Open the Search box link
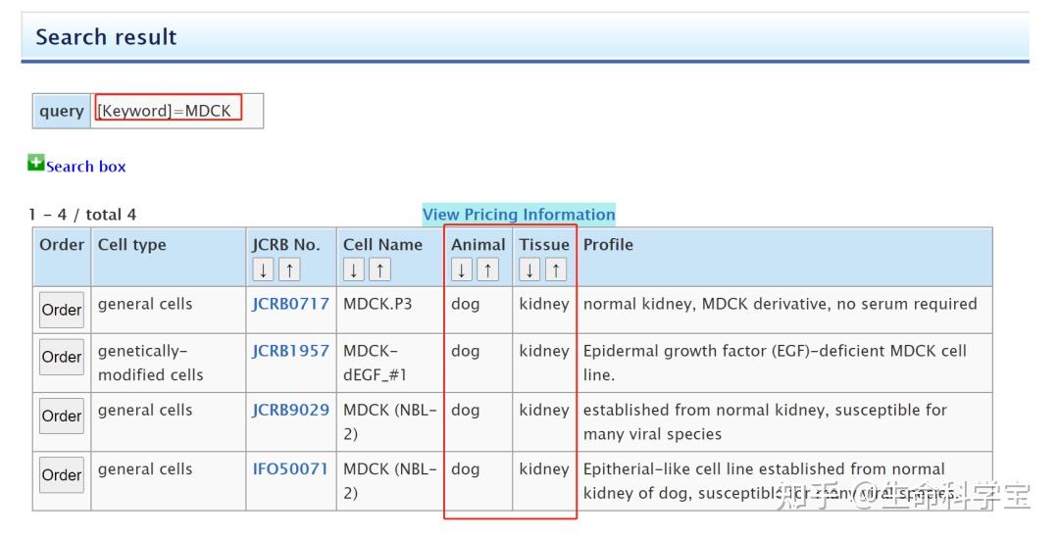 [86, 167]
